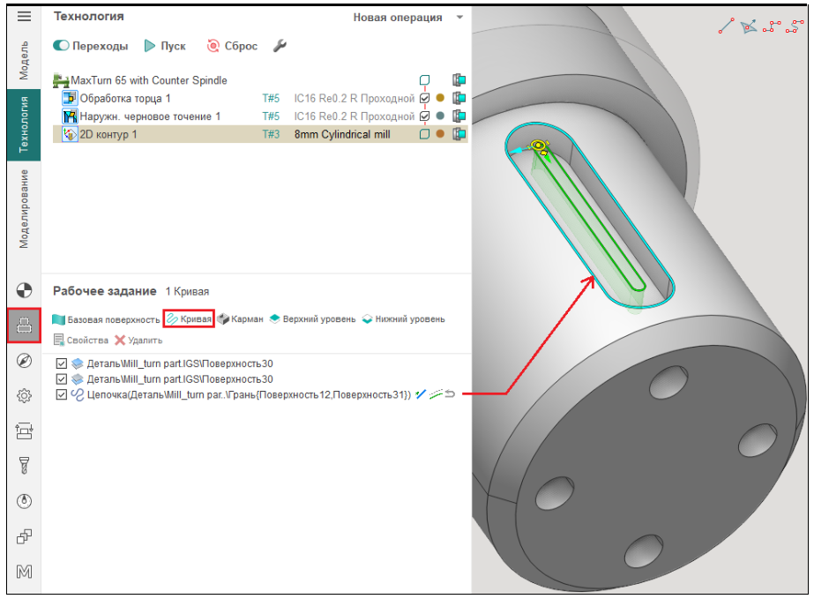The image size is (814, 599).
Task: Switch to the Моделирование vertical tab
Action: (x=24, y=208)
